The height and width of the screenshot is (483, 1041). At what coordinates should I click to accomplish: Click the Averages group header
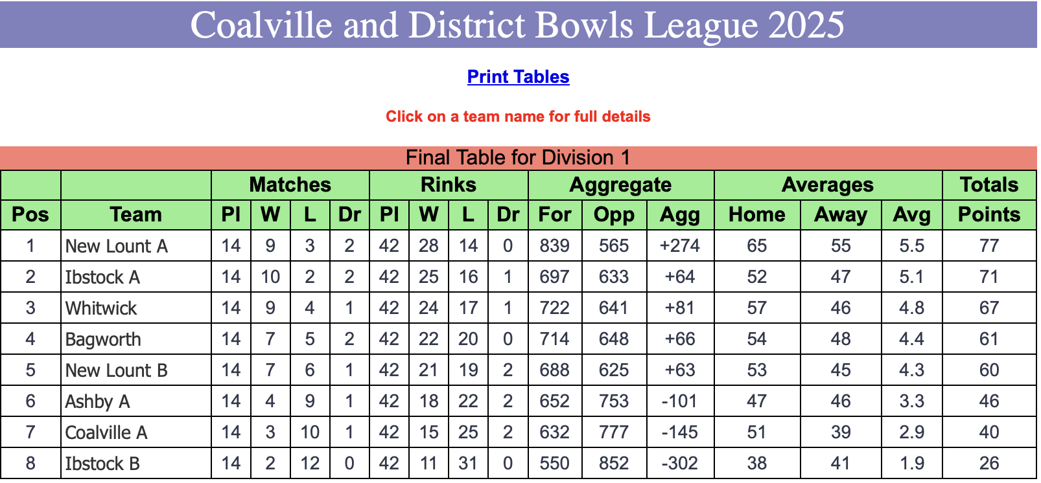click(x=828, y=185)
